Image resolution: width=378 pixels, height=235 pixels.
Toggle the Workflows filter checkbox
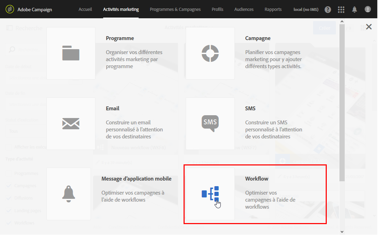(x=9, y=223)
